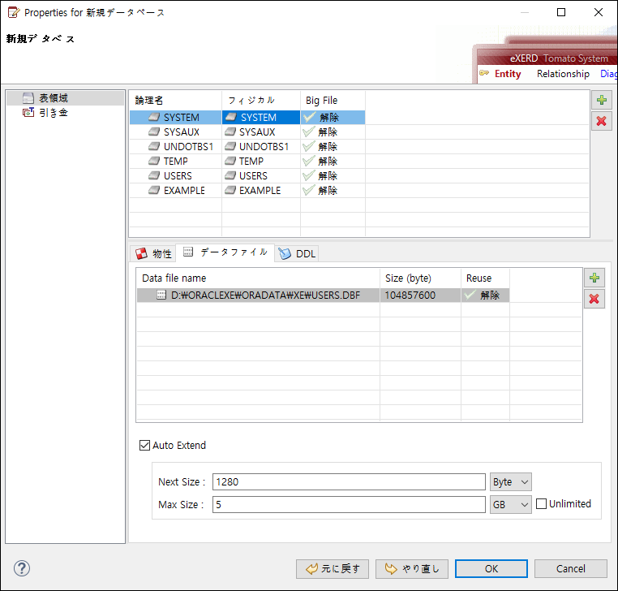Toggle Big File check for TEMP row
The image size is (618, 591).
(x=309, y=161)
